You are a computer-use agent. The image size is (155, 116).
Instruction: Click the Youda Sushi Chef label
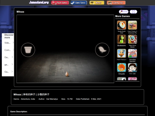coord(121,32)
